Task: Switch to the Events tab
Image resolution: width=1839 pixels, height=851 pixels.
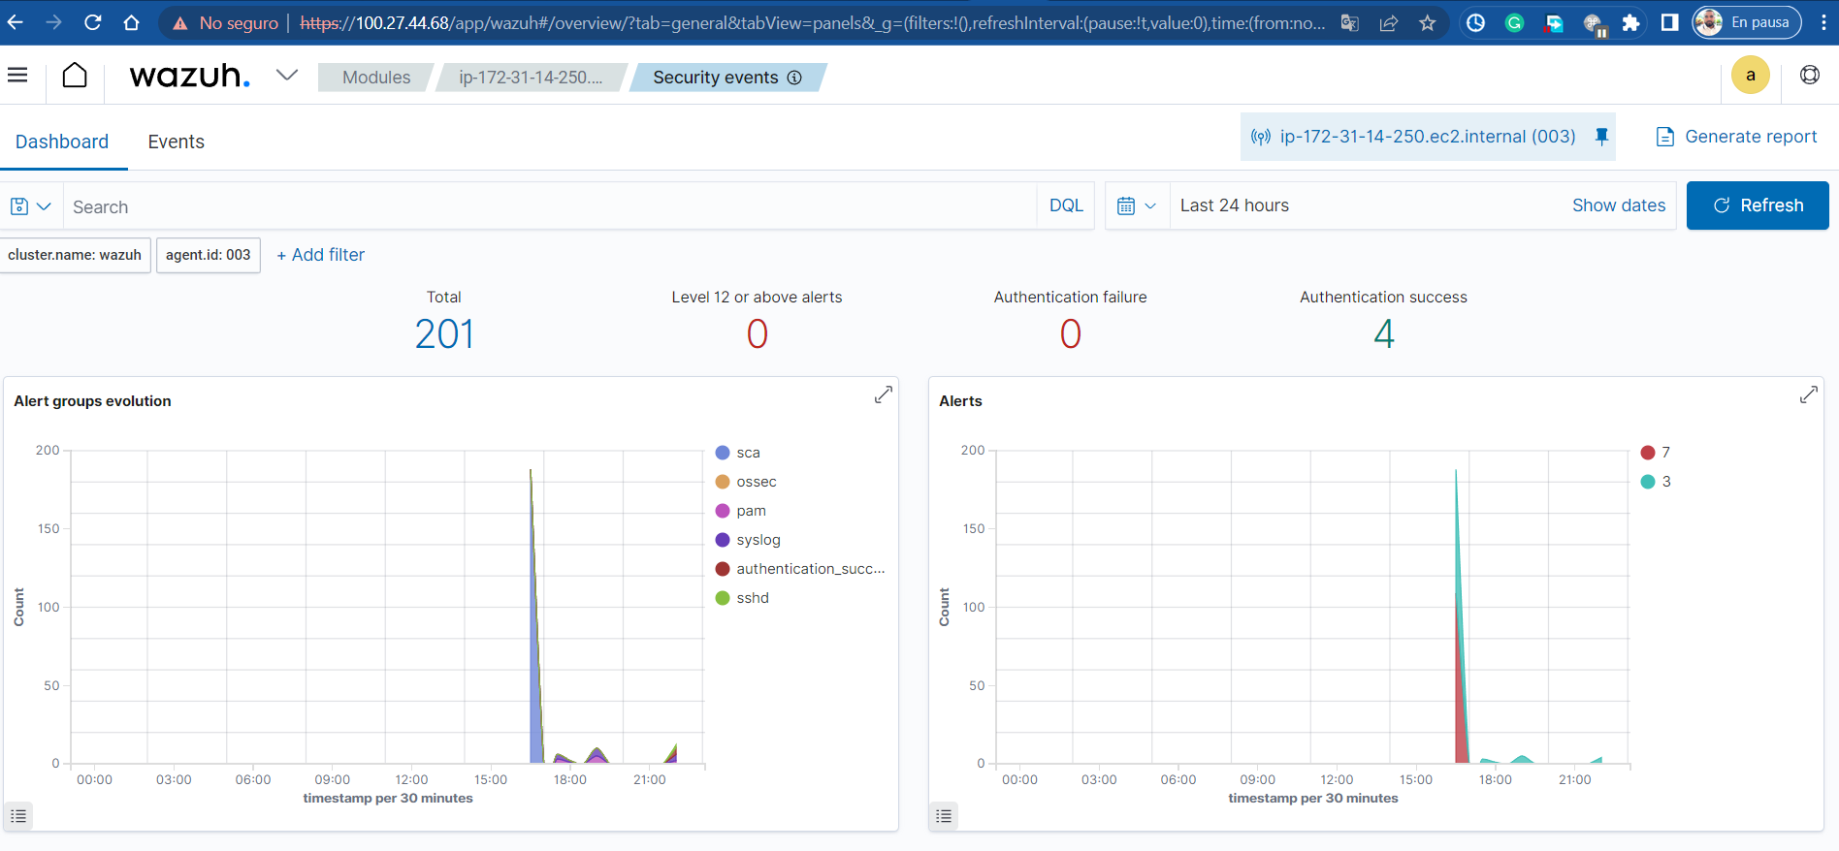Action: 176,142
